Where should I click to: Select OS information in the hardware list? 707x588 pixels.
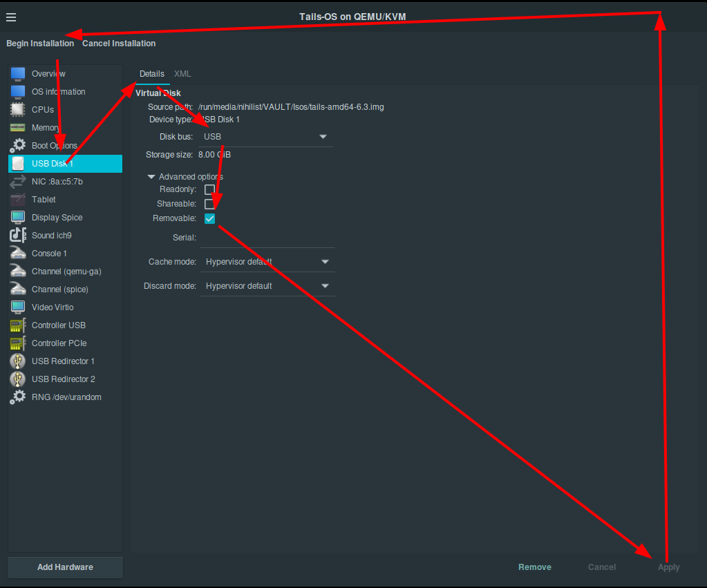[66, 91]
